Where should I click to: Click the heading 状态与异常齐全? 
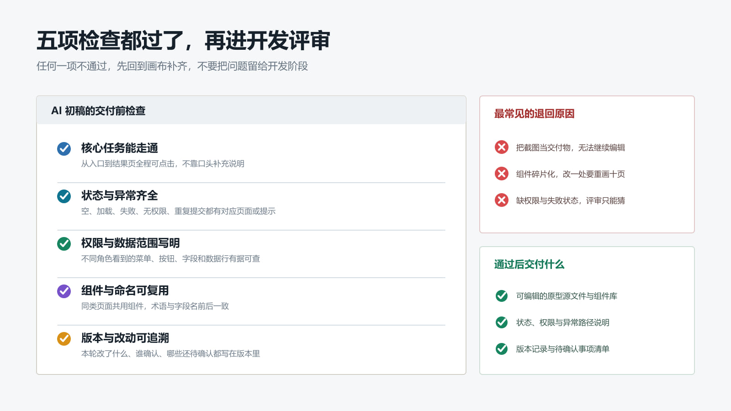tap(120, 195)
